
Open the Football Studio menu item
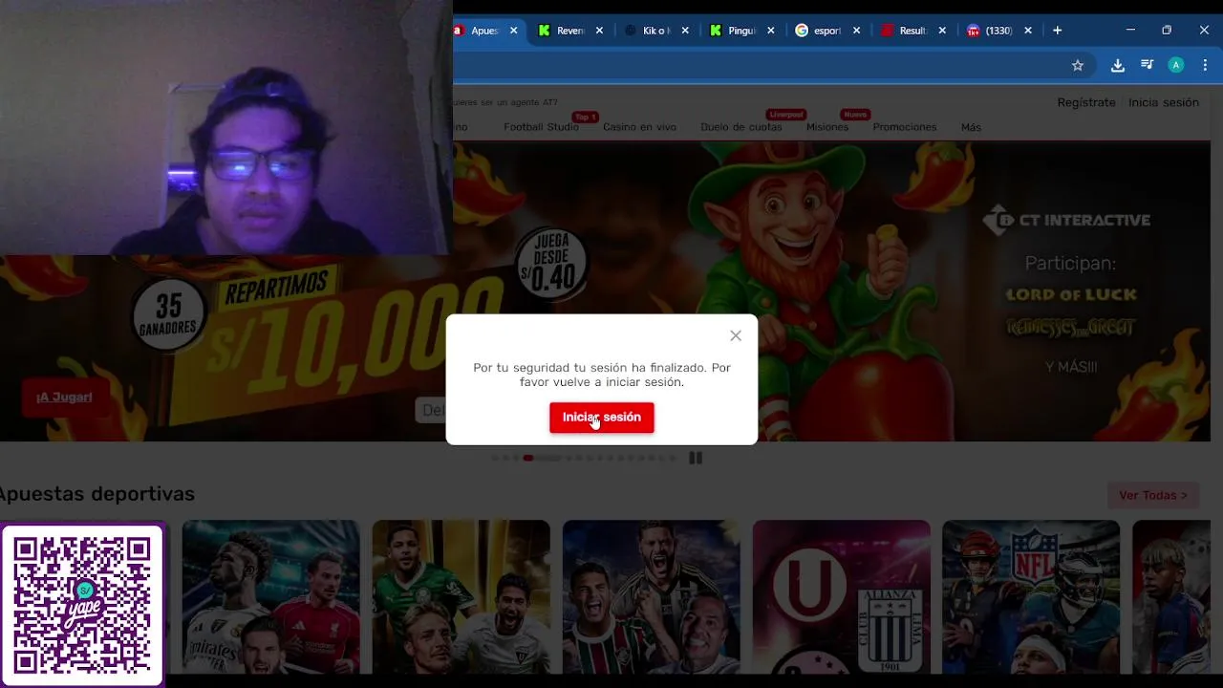click(541, 127)
